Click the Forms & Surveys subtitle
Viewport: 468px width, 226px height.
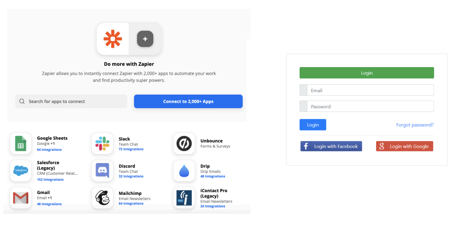coord(215,146)
